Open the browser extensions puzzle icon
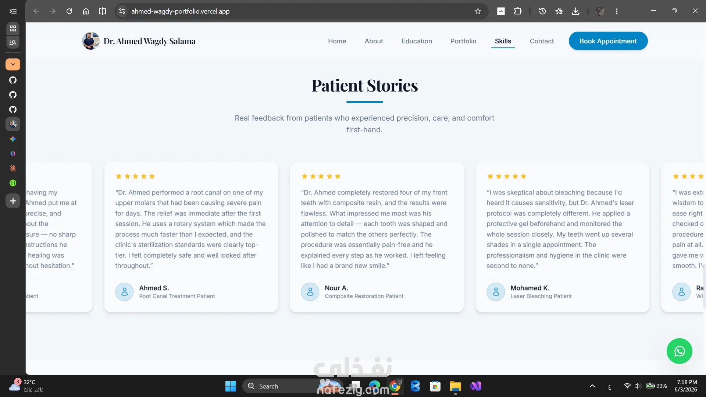 tap(518, 11)
